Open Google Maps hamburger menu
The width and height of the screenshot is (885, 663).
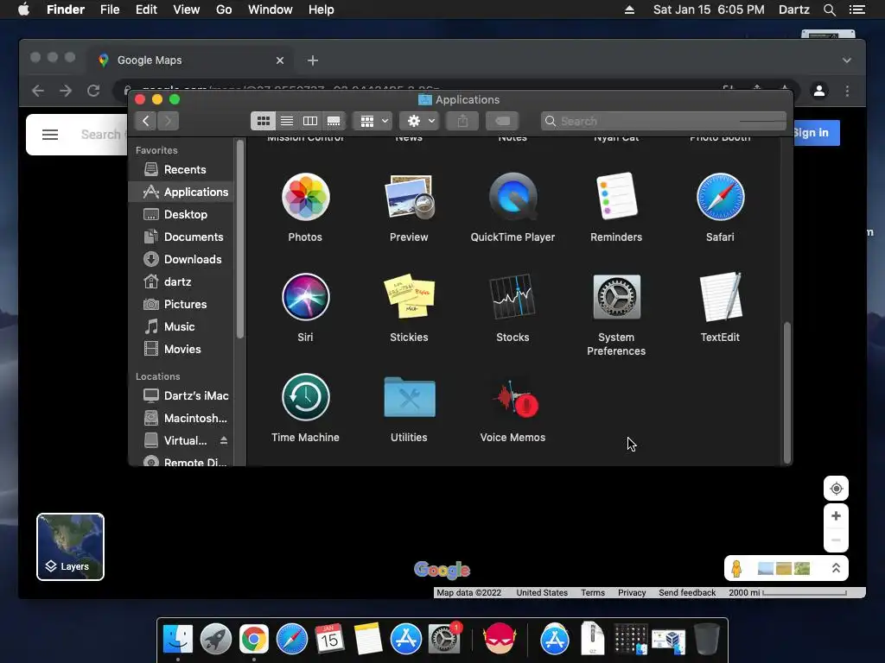50,134
